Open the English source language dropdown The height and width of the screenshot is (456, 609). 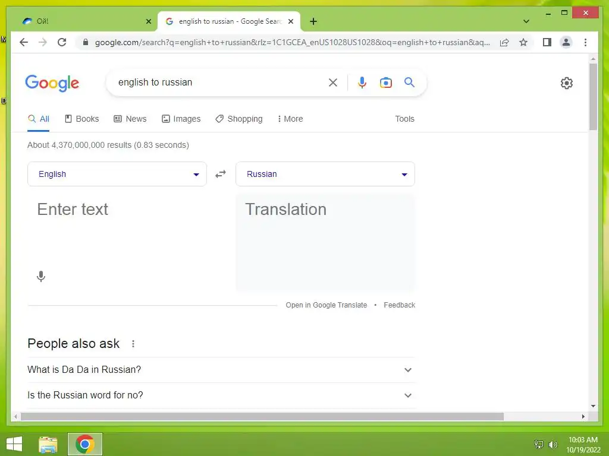[117, 174]
